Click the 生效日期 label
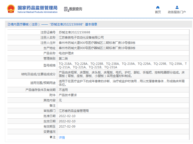Image resolution: width=193 pixels, height=144 pixels. 49,121
